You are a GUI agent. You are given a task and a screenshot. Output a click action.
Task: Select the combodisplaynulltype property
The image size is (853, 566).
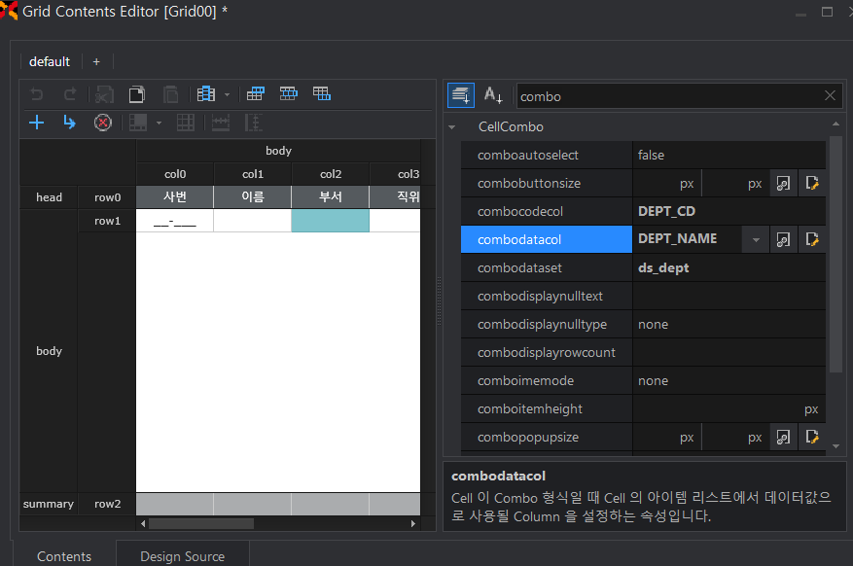[547, 325]
